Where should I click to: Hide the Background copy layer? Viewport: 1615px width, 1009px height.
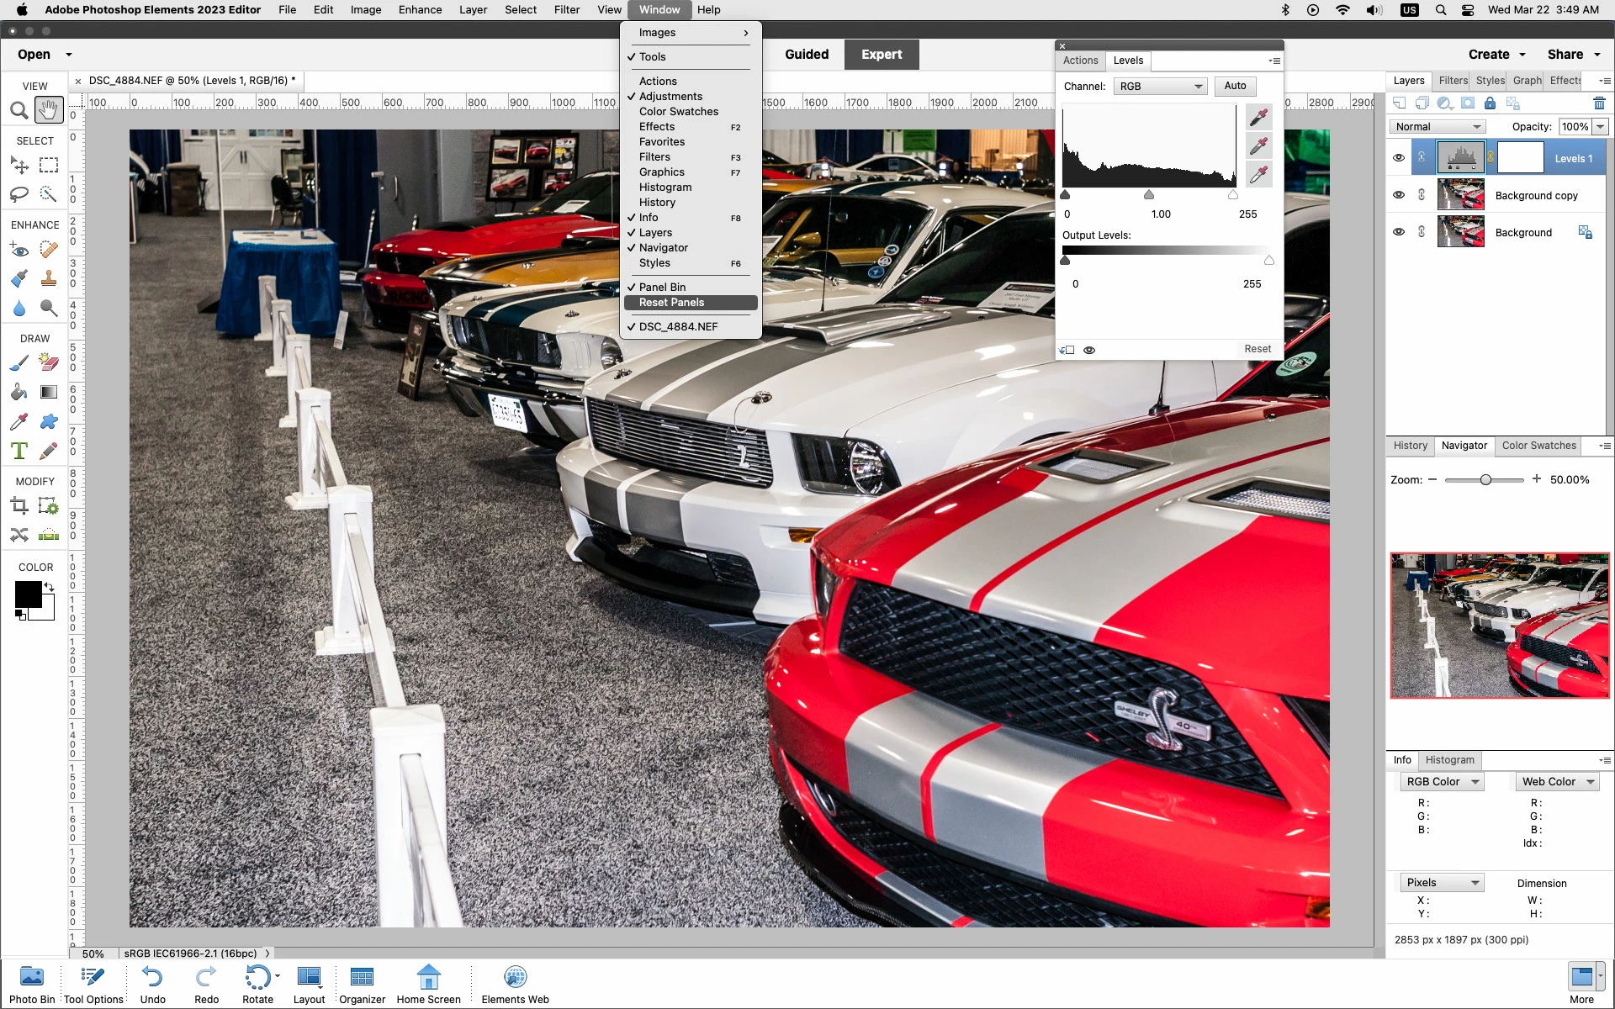coord(1399,195)
